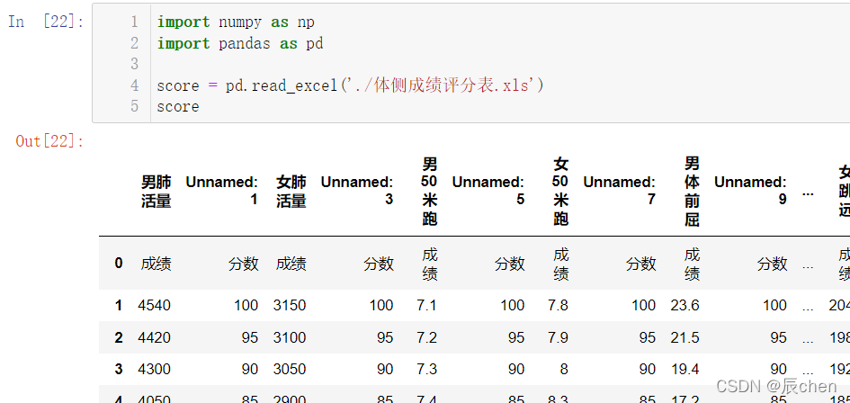Click the 4420 cell
Image resolution: width=850 pixels, height=403 pixels.
pos(155,337)
